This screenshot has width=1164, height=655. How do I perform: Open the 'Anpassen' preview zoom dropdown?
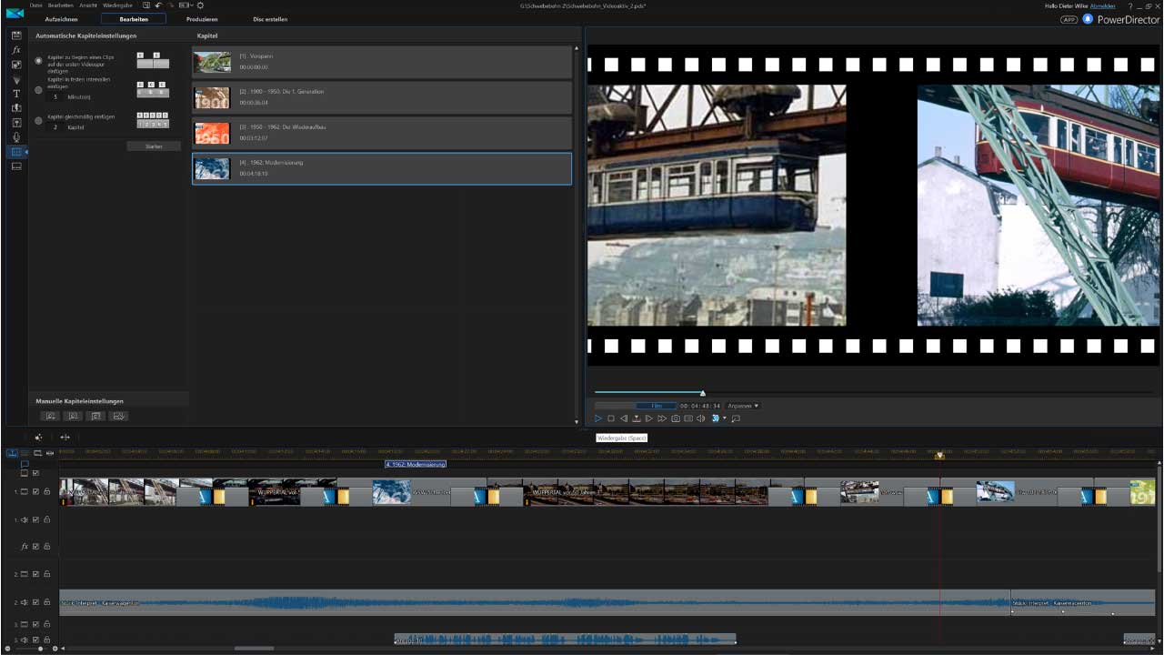coord(743,406)
